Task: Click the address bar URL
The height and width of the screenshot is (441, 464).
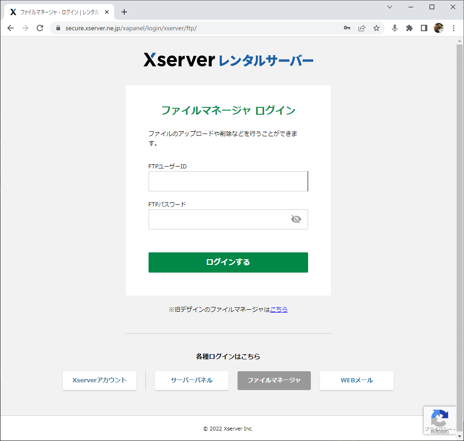Action: click(131, 28)
